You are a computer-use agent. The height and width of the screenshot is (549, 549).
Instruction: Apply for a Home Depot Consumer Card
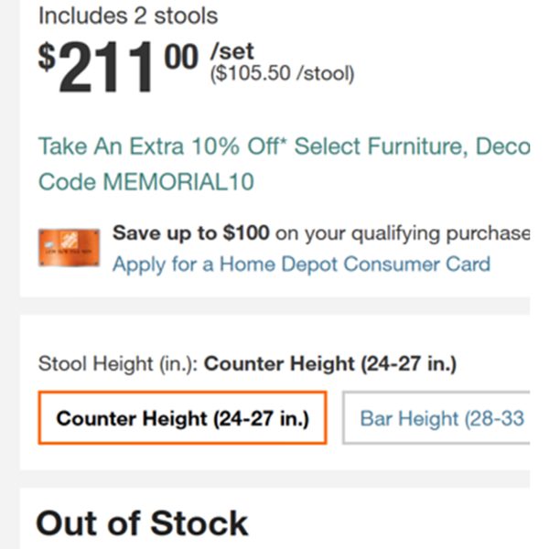(301, 264)
